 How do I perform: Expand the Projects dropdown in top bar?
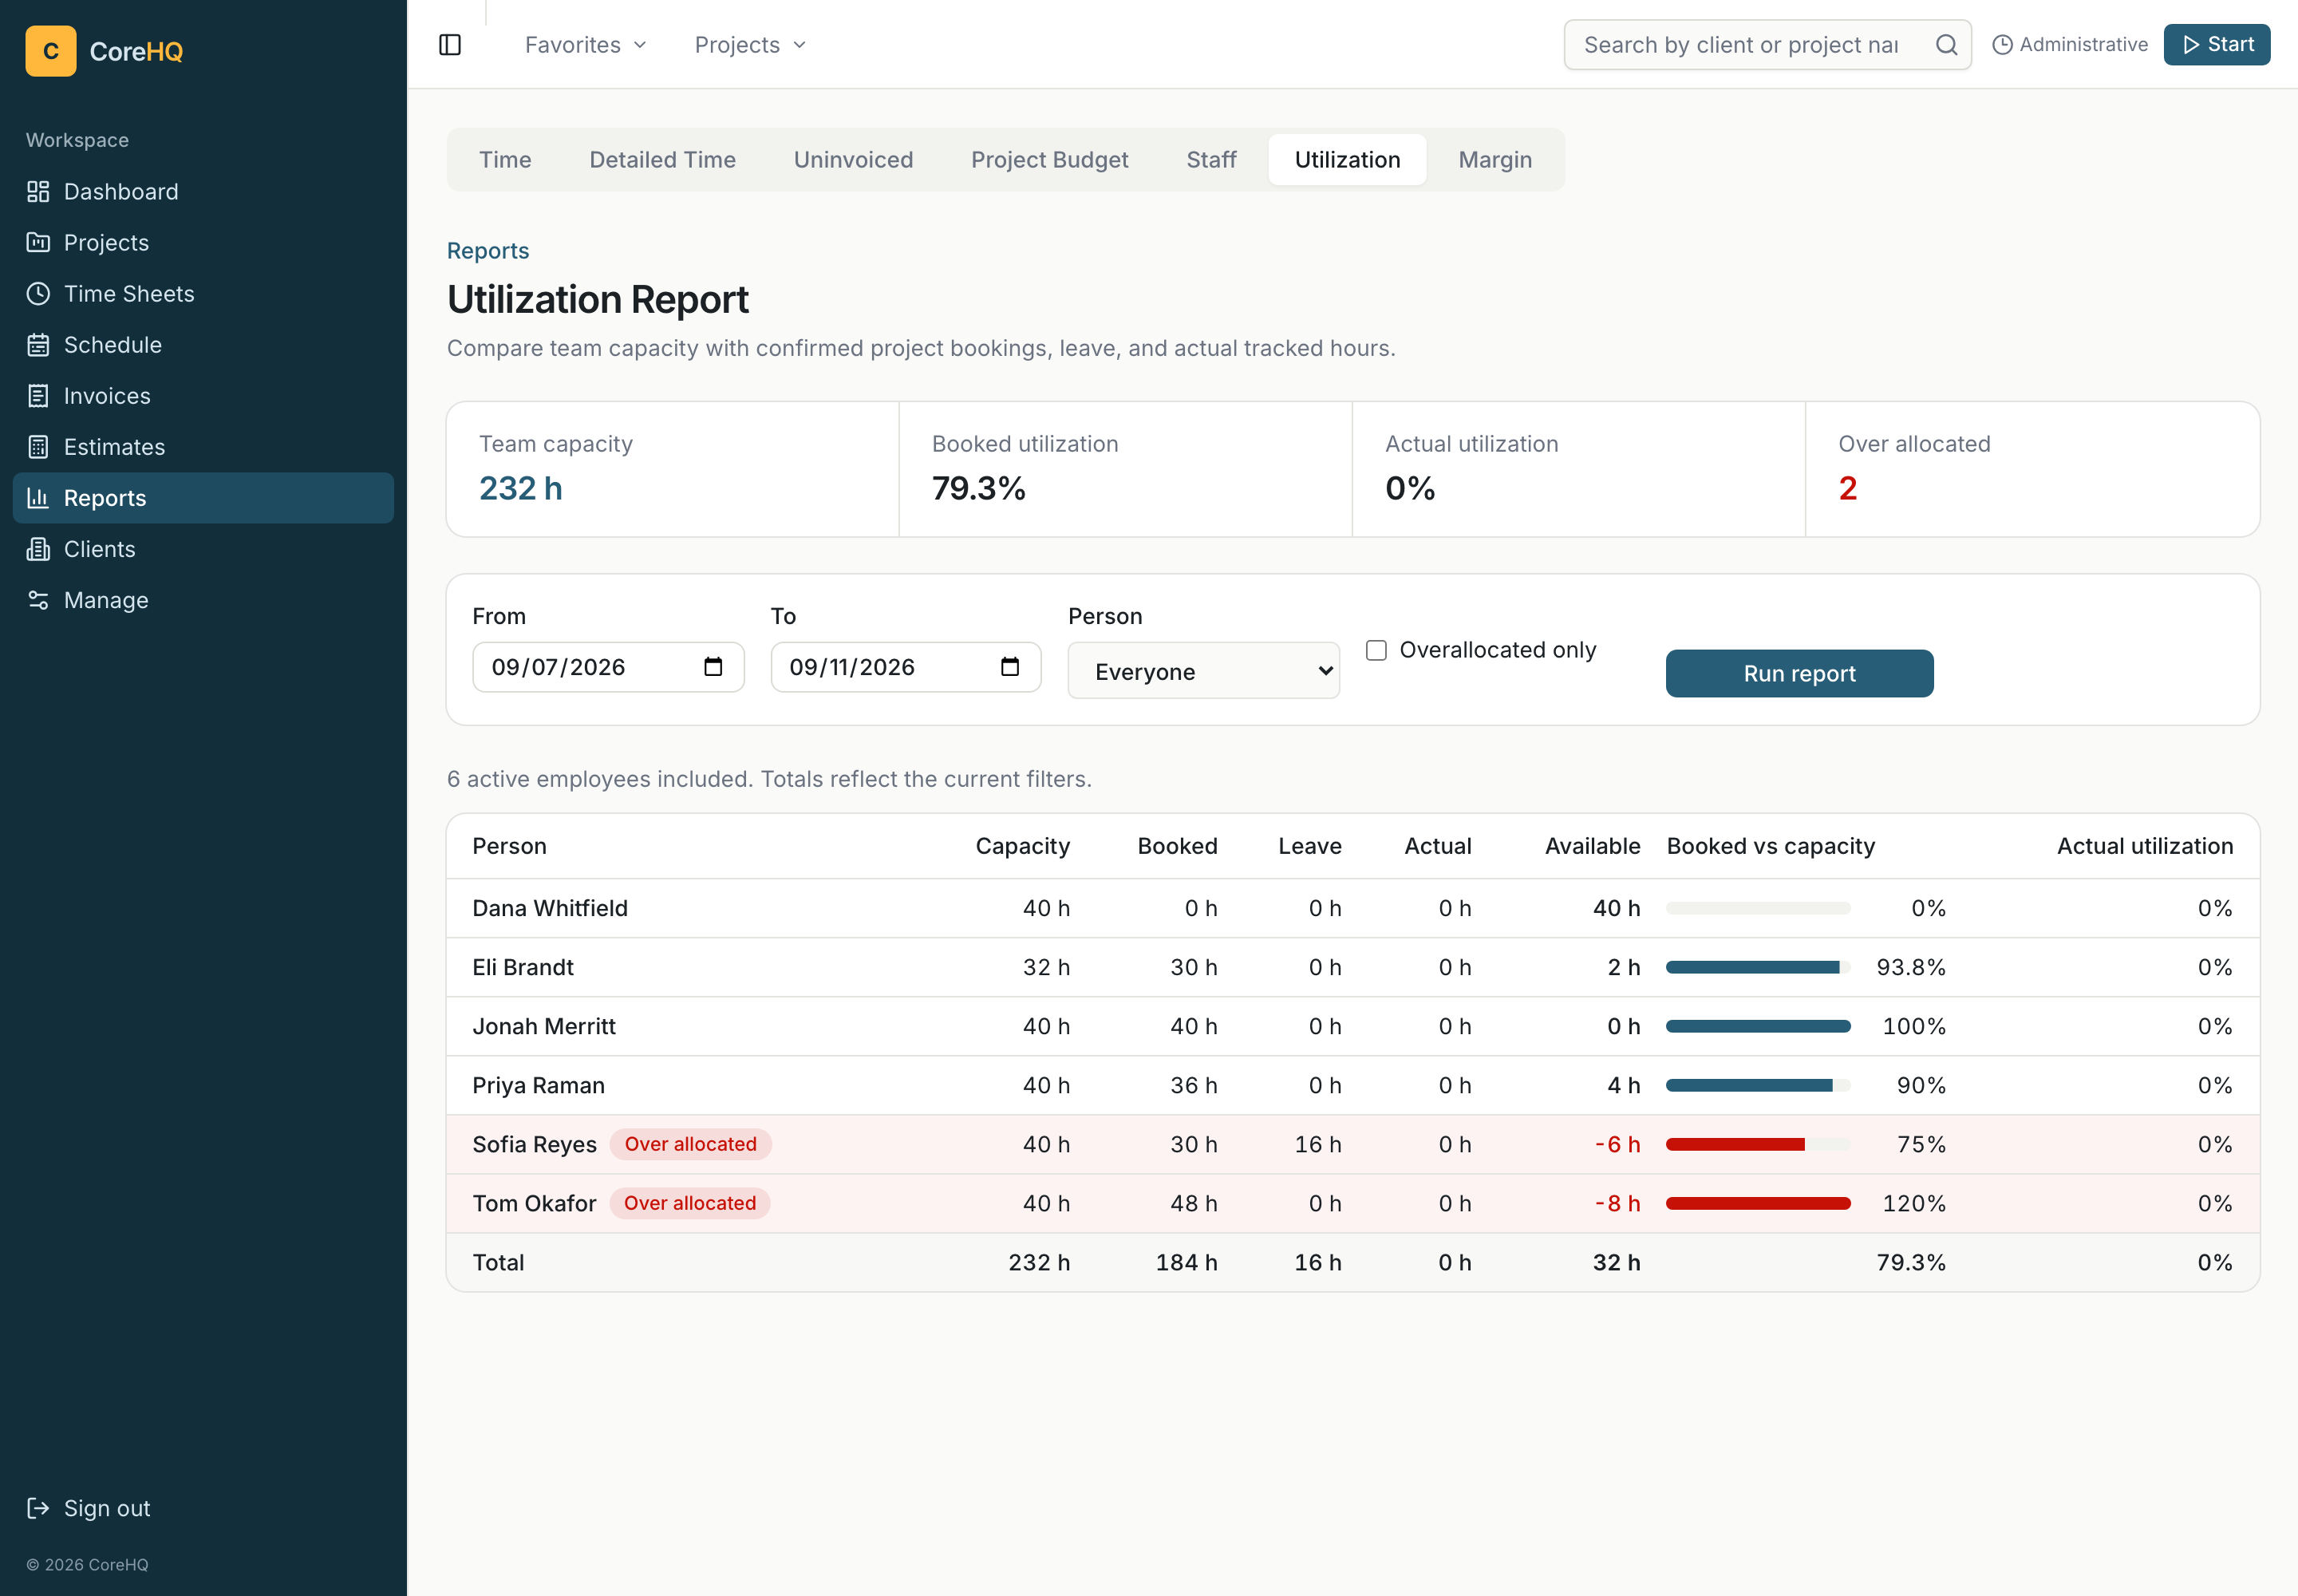(750, 45)
